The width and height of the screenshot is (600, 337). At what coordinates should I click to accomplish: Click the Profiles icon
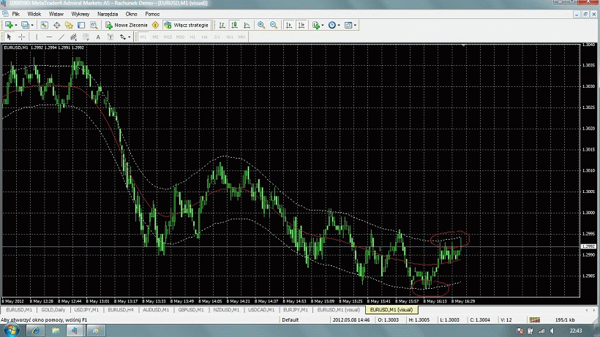point(26,25)
